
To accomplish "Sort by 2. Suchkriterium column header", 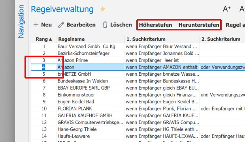I will coord(220,39).
